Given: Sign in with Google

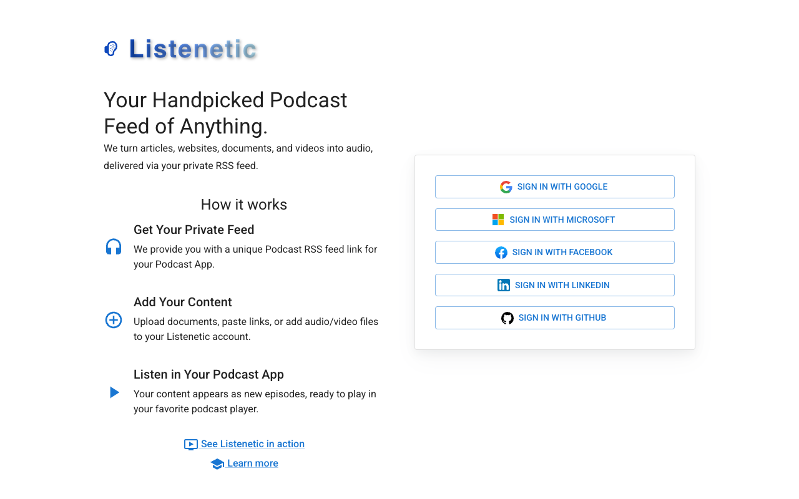Looking at the screenshot, I should 554,187.
